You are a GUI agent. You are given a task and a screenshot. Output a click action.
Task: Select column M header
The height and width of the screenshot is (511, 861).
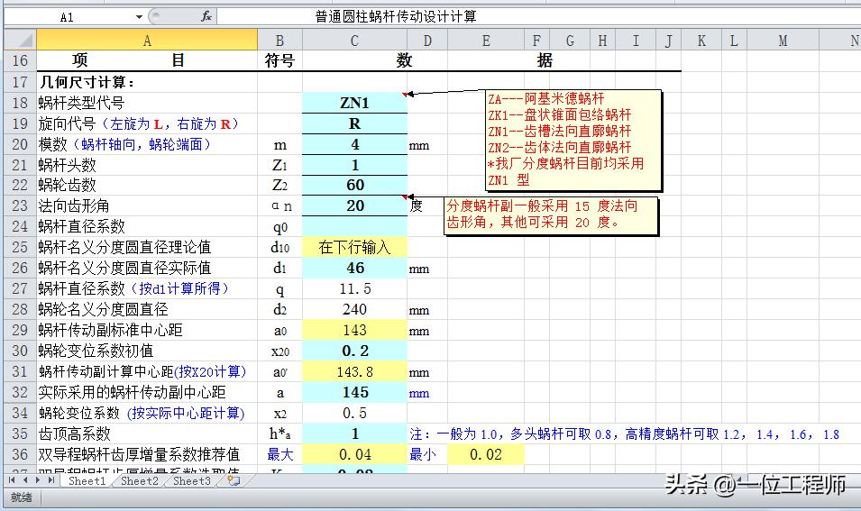tap(783, 41)
